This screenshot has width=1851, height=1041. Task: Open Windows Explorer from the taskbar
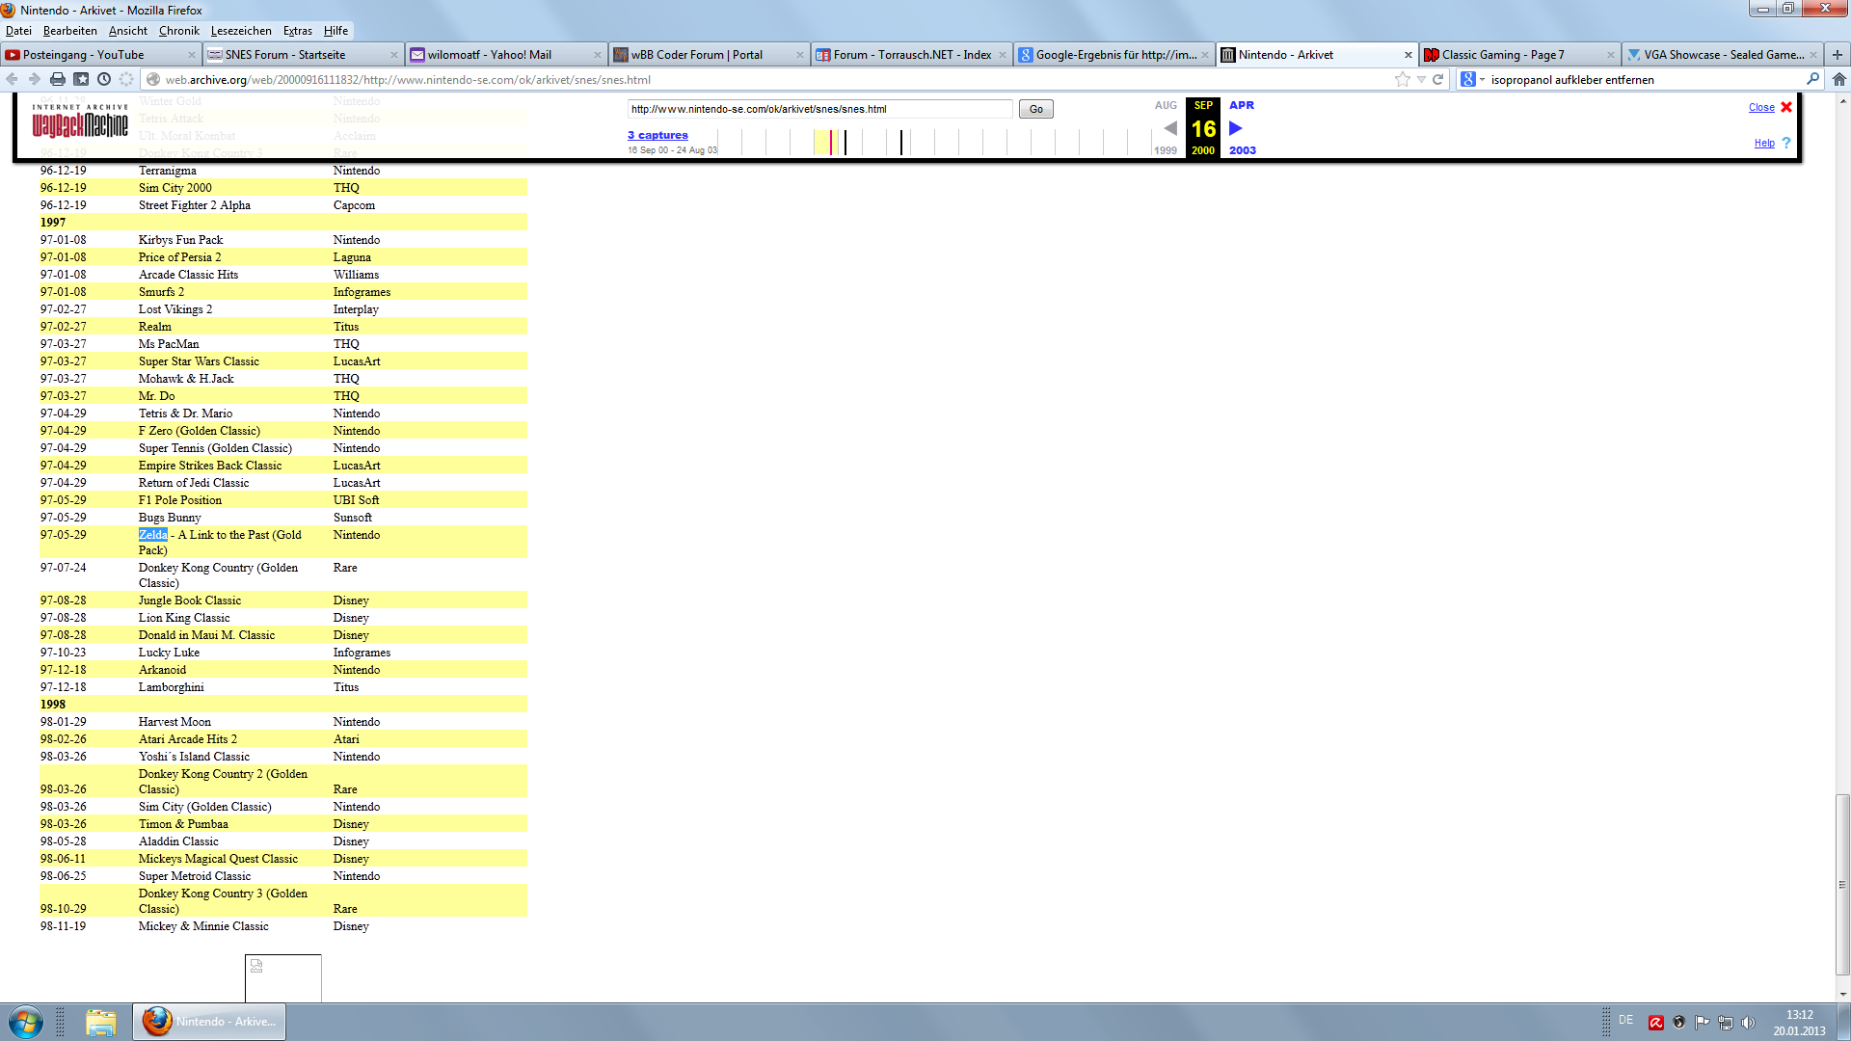click(x=100, y=1022)
